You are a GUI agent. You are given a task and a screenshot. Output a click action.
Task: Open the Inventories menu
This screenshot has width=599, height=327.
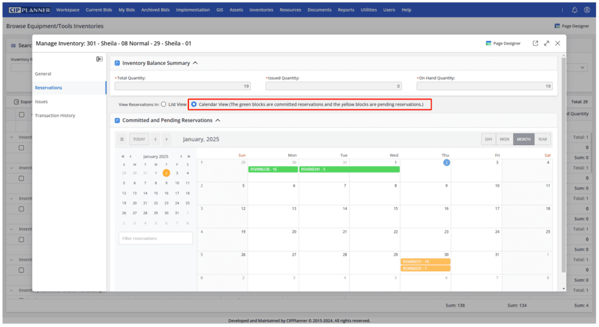(261, 10)
